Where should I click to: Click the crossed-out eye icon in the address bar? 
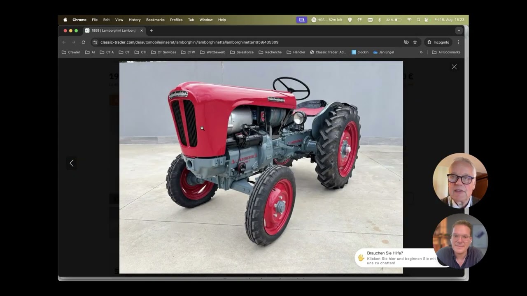[406, 42]
